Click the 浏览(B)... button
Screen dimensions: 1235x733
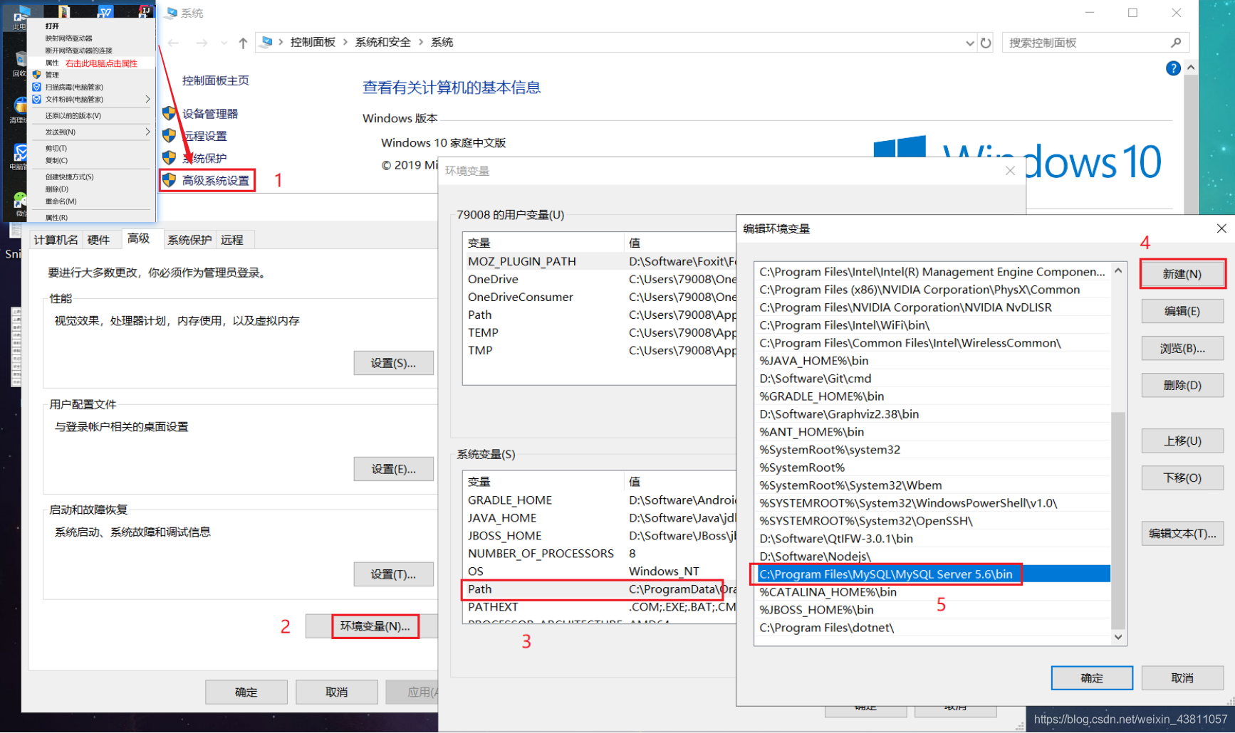(1182, 348)
